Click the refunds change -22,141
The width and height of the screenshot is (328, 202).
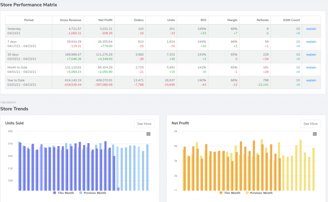tap(263, 85)
